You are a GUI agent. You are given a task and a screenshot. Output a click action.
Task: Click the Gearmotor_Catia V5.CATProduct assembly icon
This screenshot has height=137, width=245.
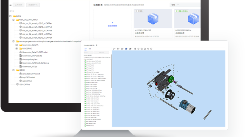(x=20, y=52)
